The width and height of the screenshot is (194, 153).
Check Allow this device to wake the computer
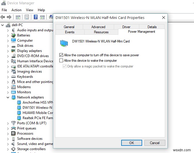click(x=61, y=60)
